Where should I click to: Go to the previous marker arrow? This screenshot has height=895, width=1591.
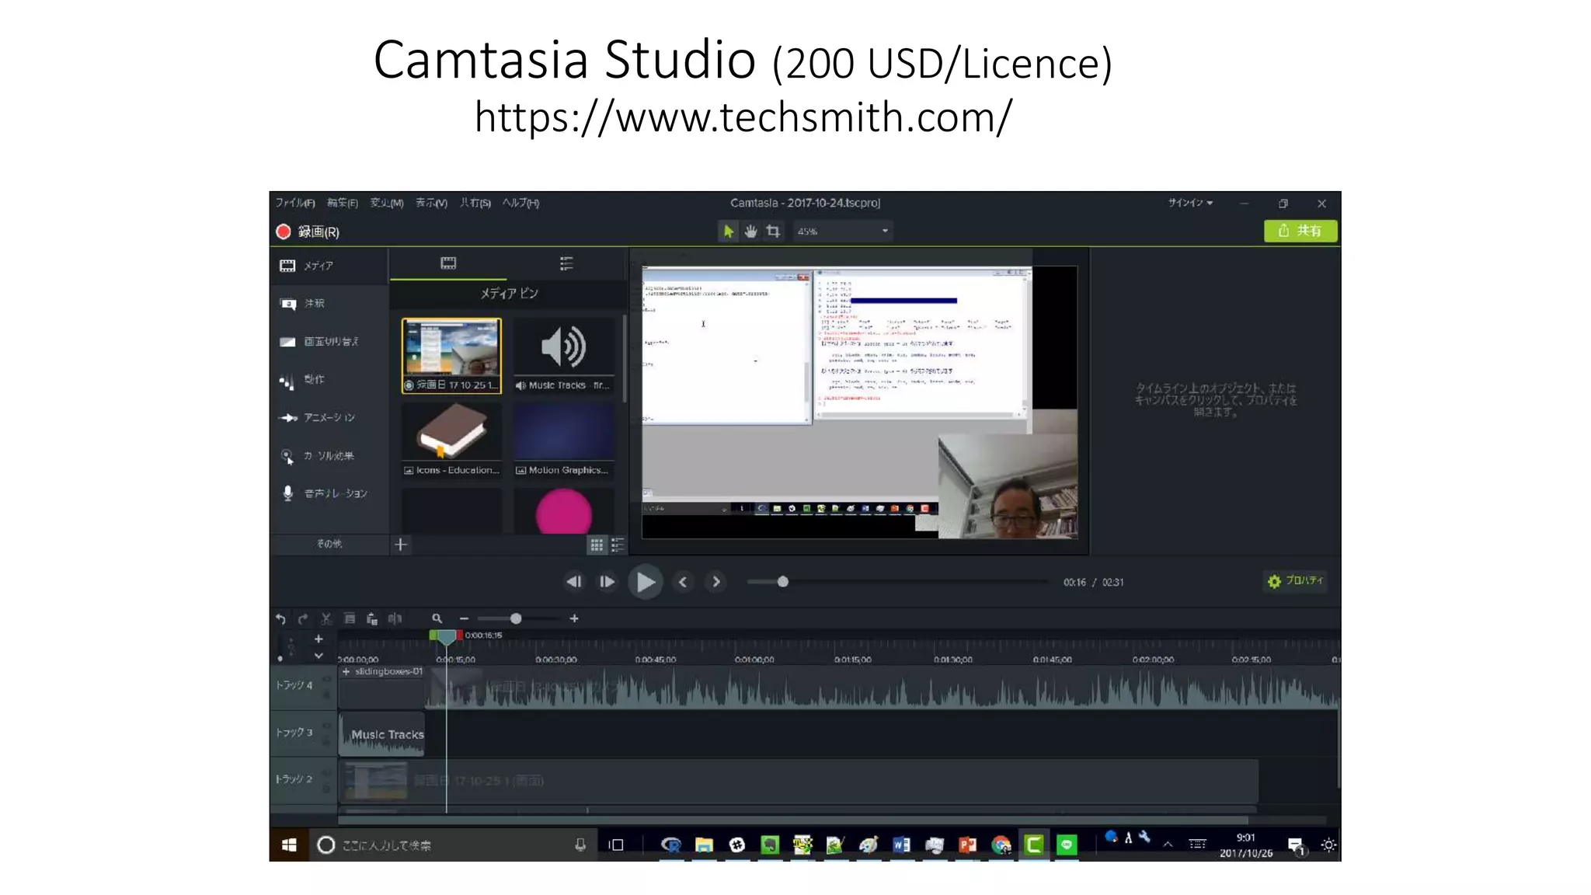tap(683, 582)
